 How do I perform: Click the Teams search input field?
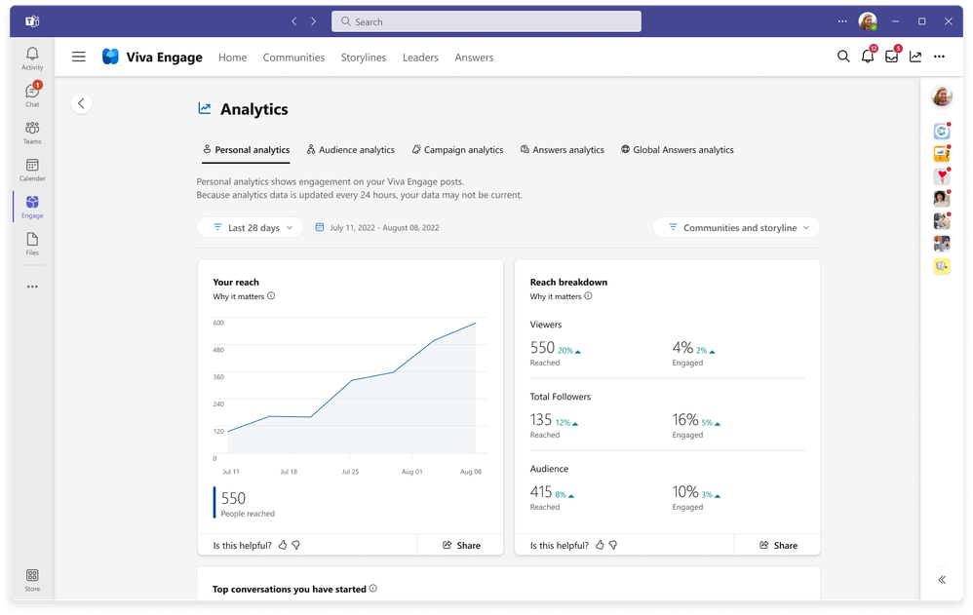click(486, 21)
